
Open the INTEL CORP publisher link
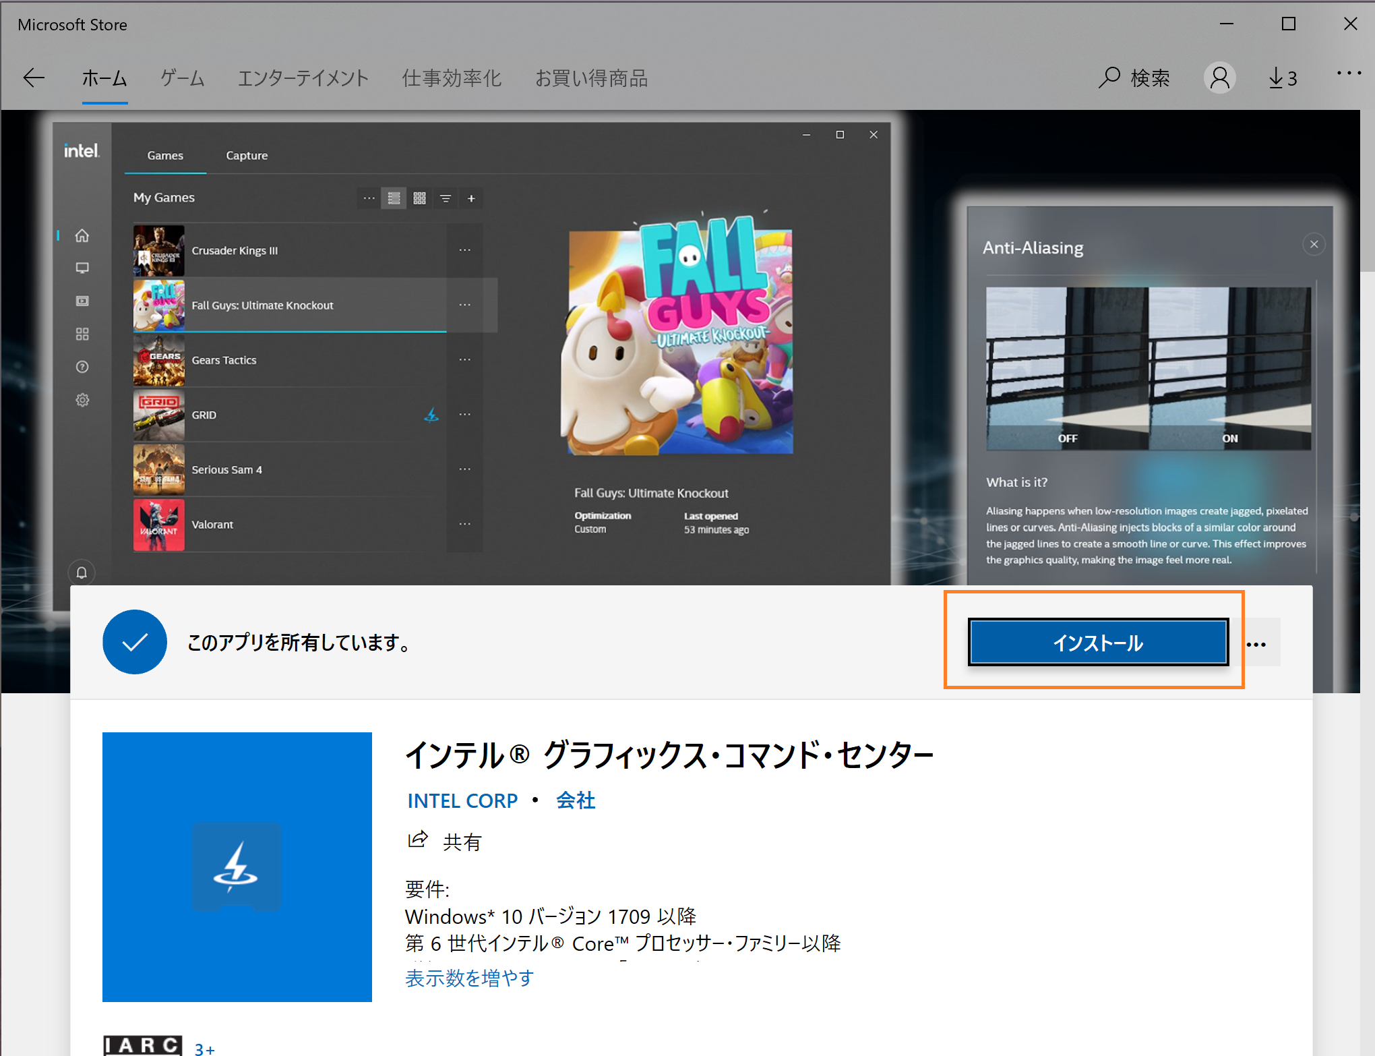pos(462,800)
